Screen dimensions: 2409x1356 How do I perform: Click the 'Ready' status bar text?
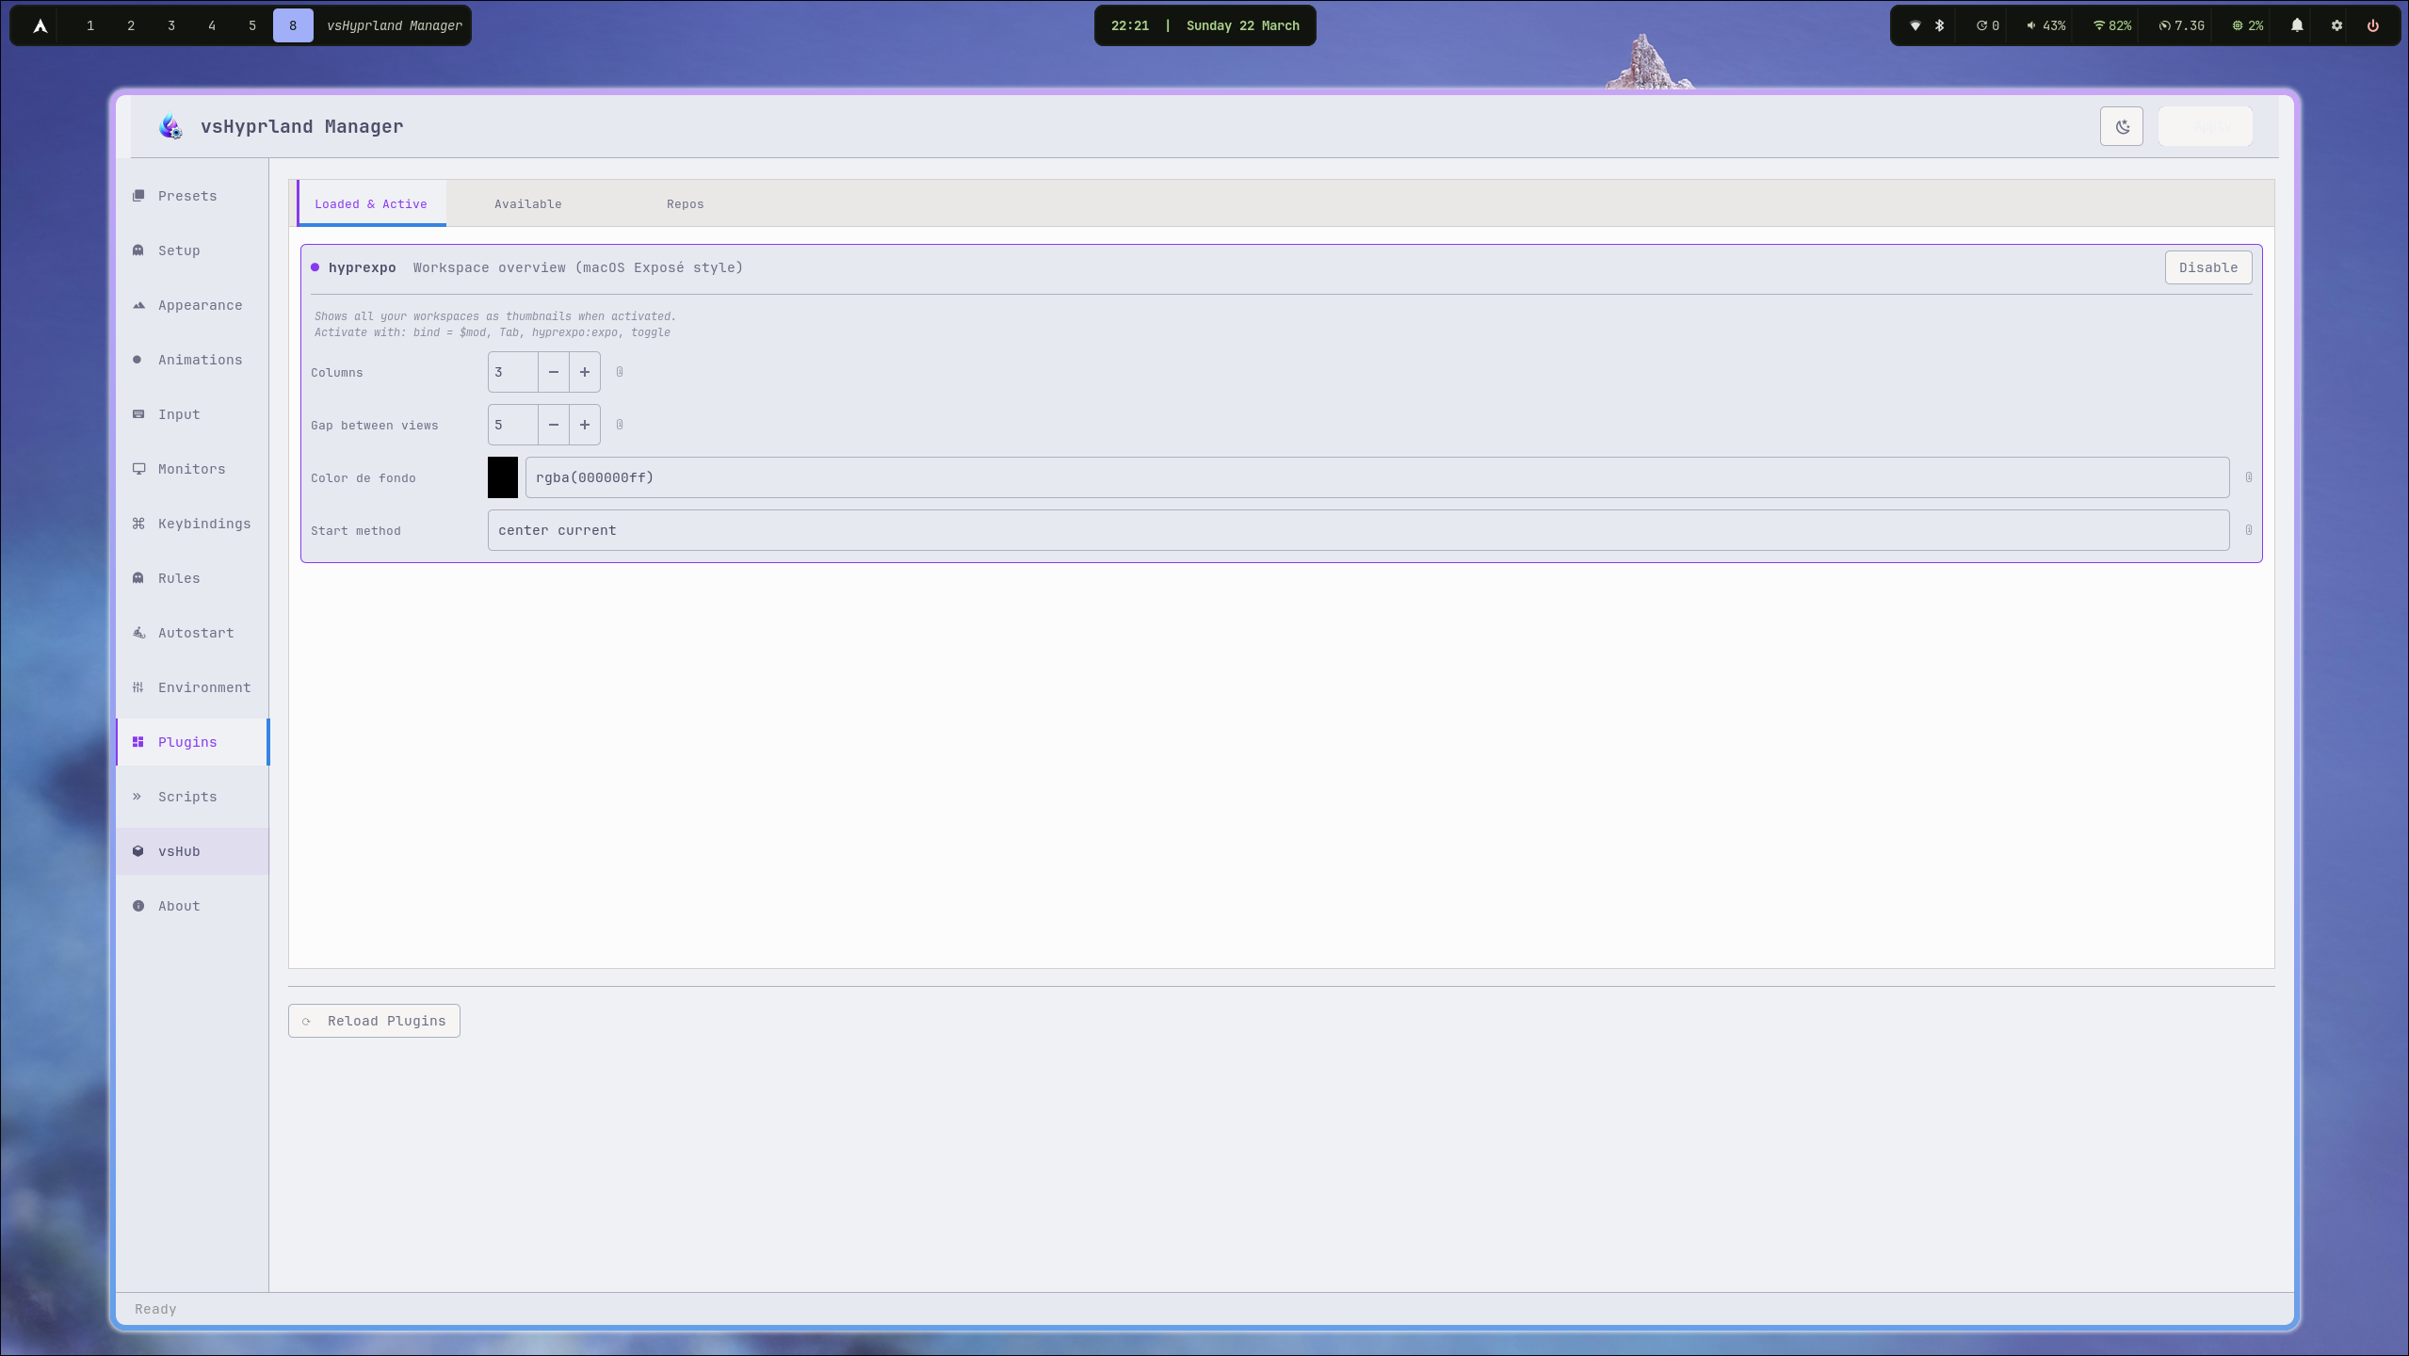click(155, 1309)
